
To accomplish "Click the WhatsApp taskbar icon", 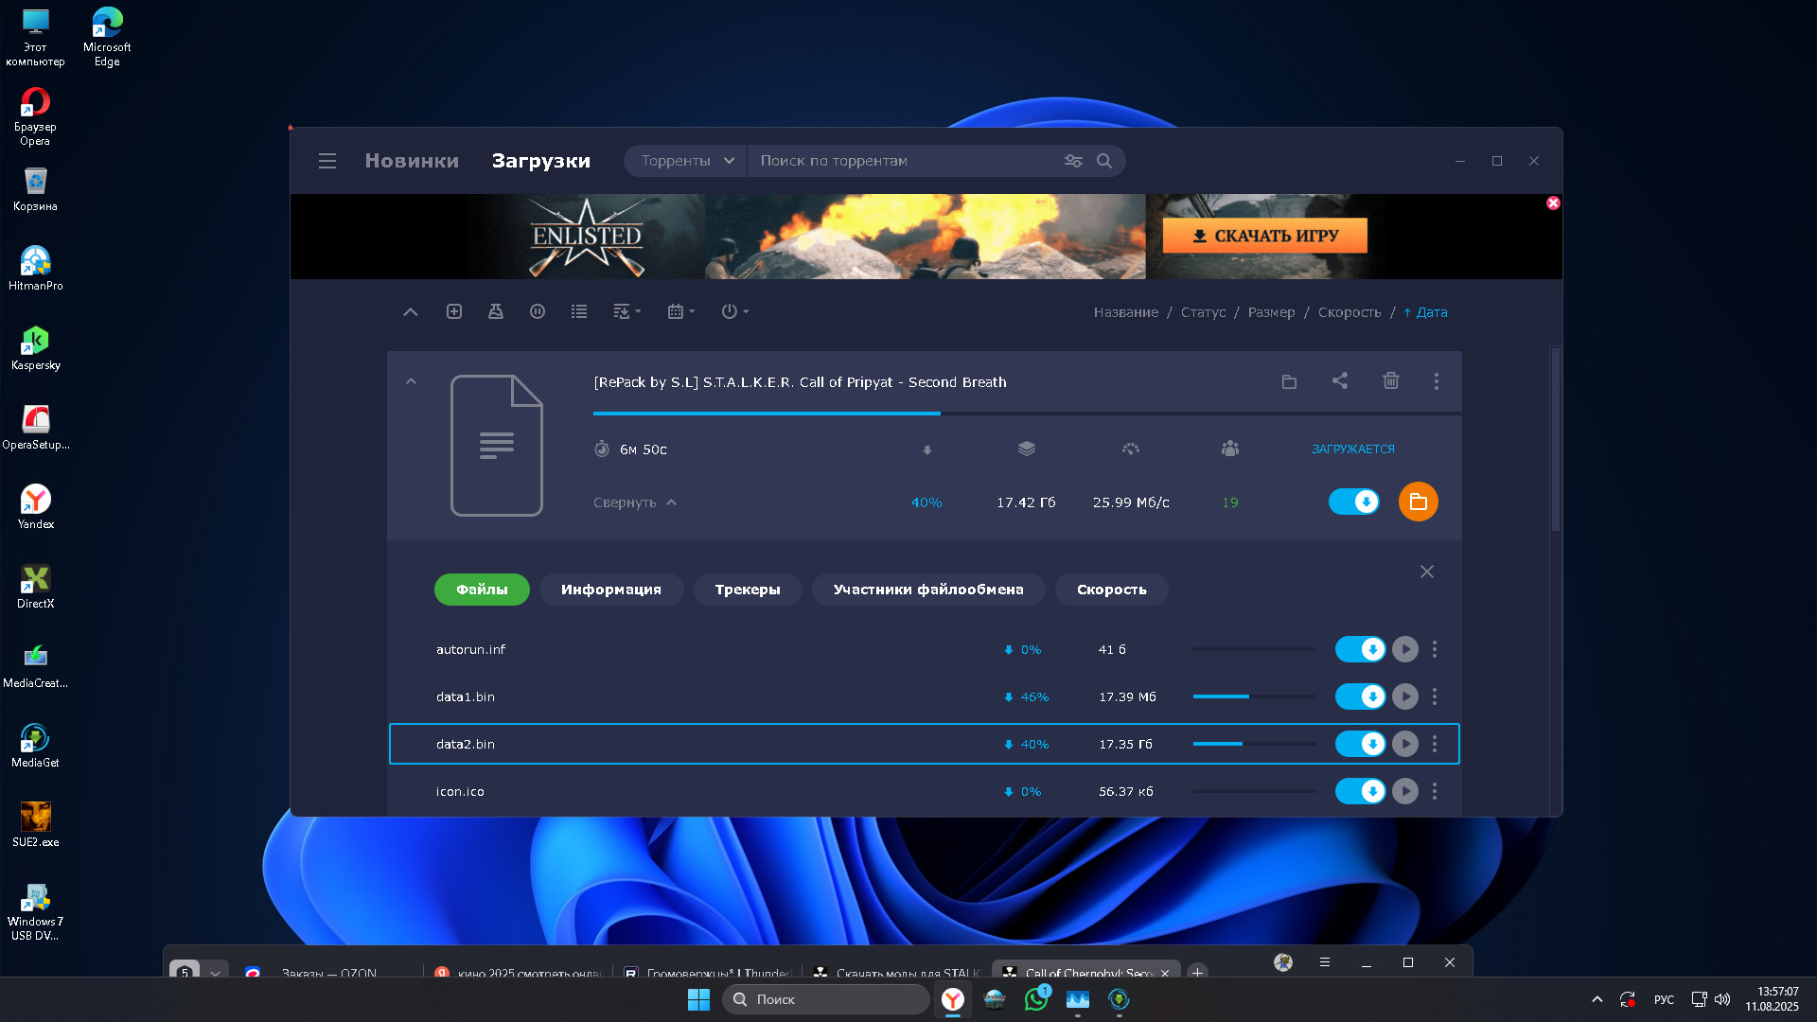I will tap(1036, 999).
